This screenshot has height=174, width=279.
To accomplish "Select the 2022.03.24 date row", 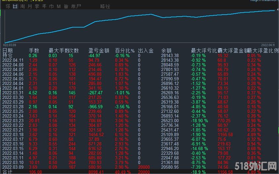I will [13, 116].
